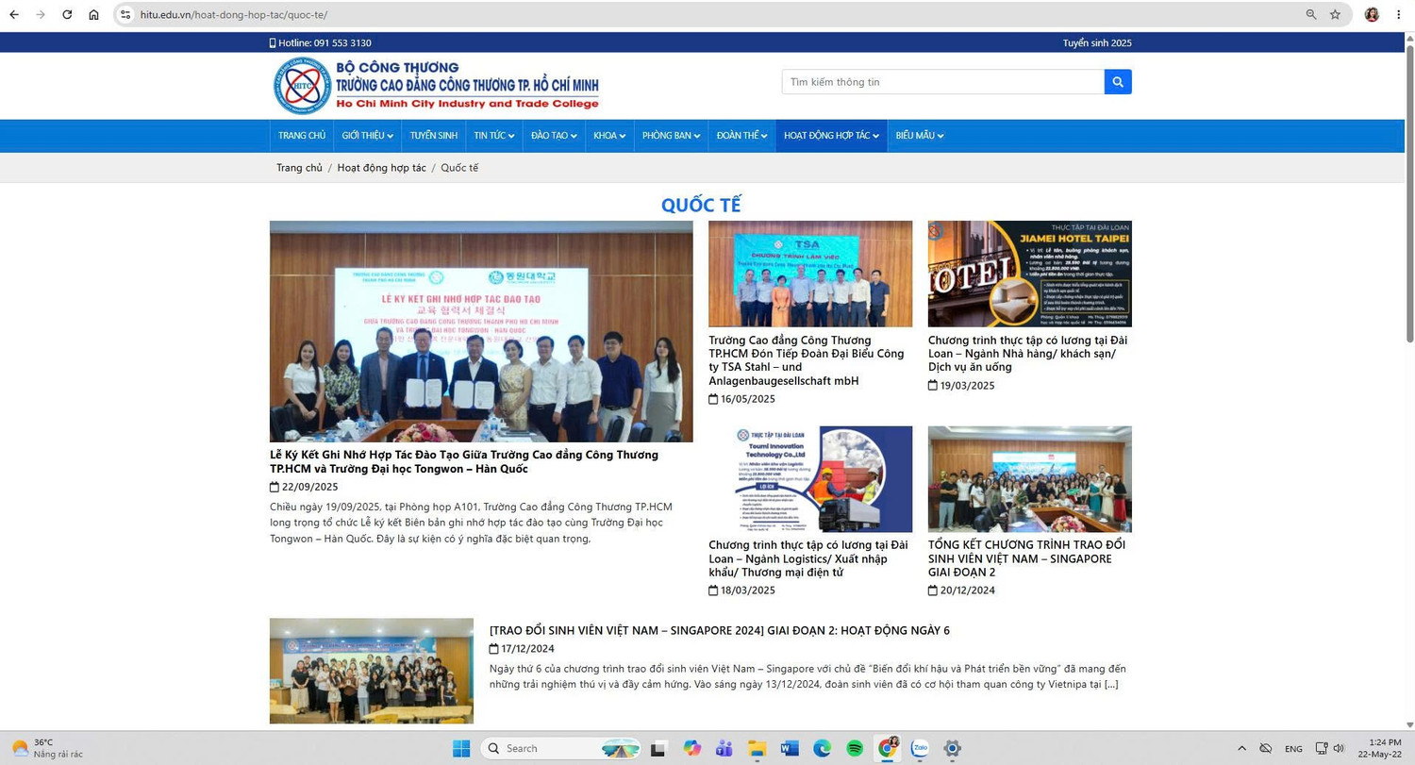The image size is (1415, 765).
Task: Switch the ENG input language indicator
Action: 1293,749
